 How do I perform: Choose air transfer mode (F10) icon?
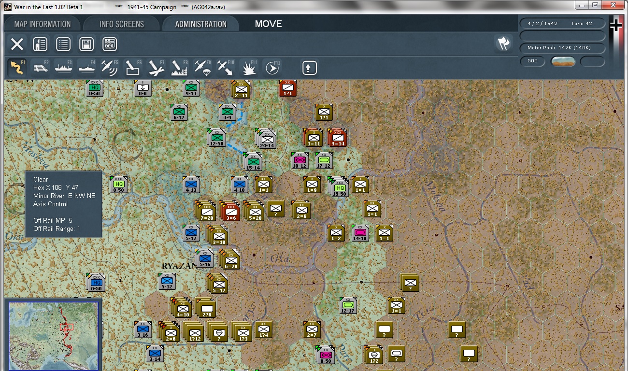(226, 67)
